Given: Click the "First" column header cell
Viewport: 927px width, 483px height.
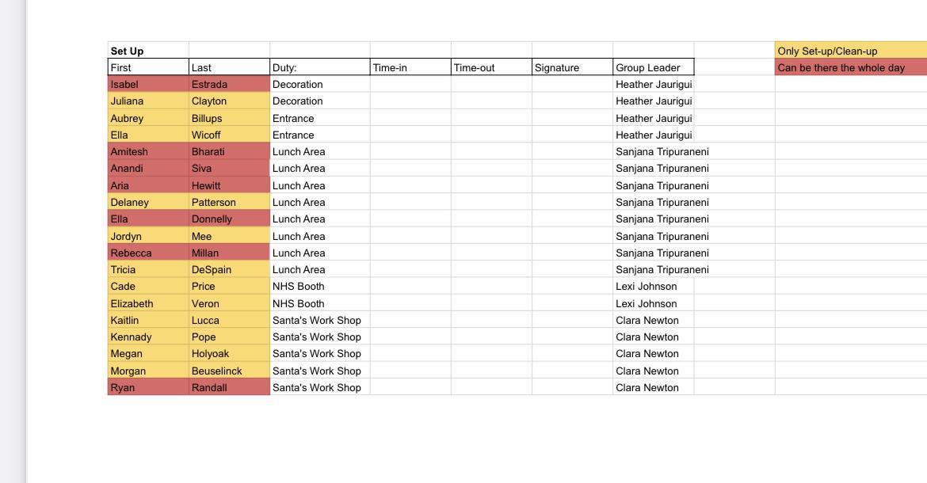Looking at the screenshot, I should 148,67.
